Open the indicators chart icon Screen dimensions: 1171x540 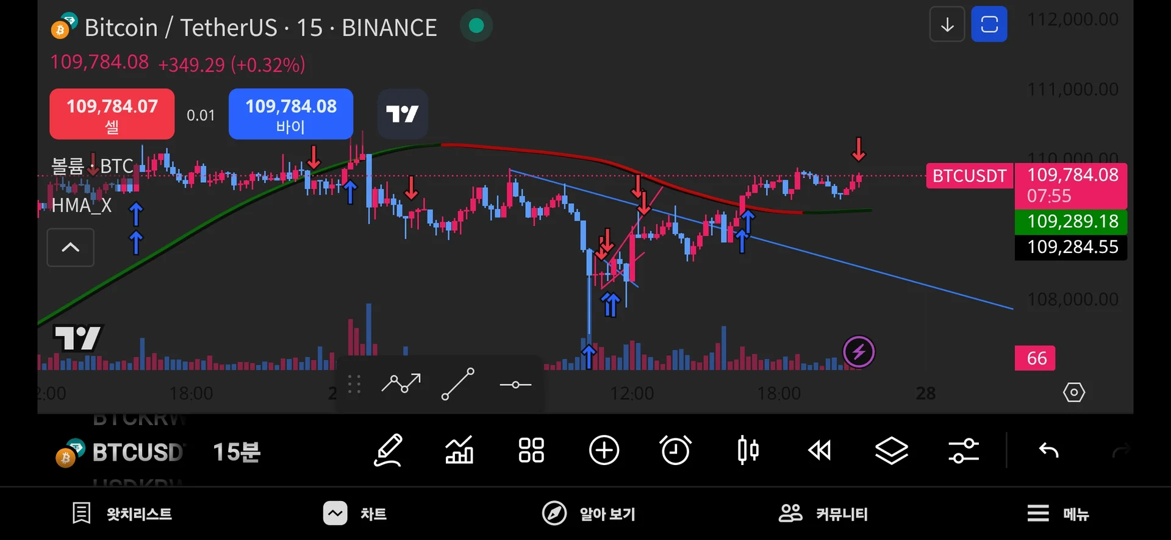tap(459, 451)
